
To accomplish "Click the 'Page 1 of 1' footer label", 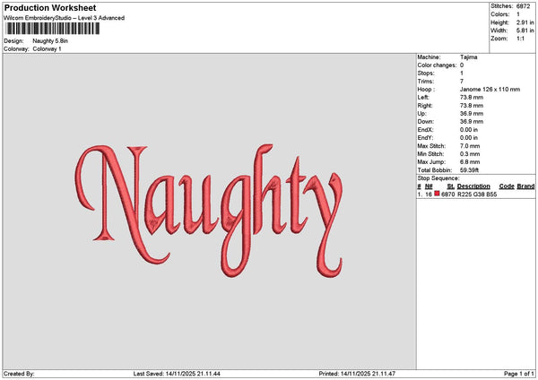I will coord(519,374).
